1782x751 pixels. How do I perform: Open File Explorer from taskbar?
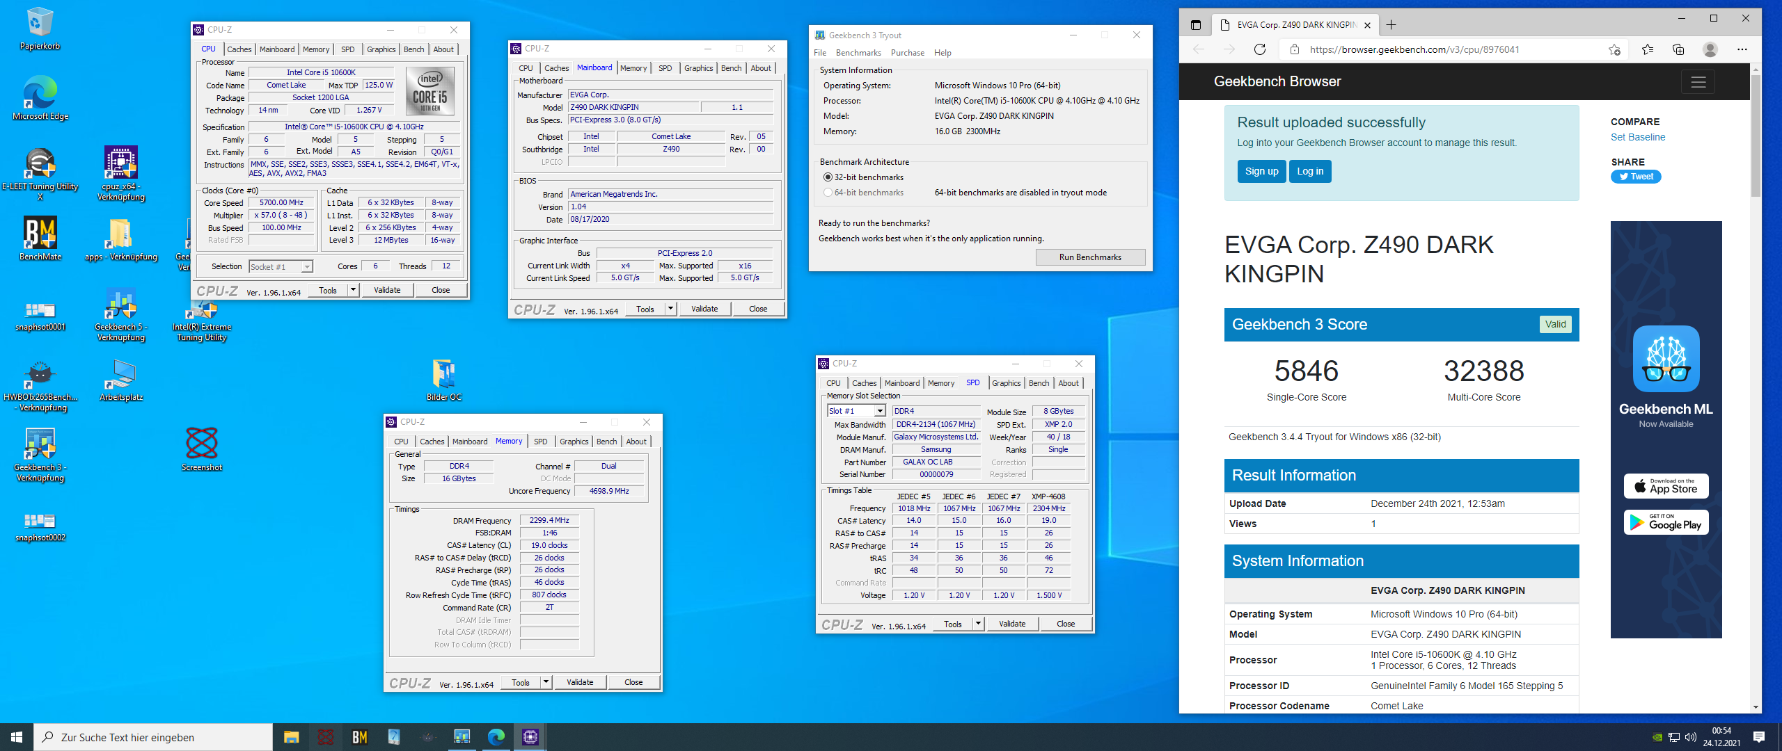pyautogui.click(x=291, y=737)
